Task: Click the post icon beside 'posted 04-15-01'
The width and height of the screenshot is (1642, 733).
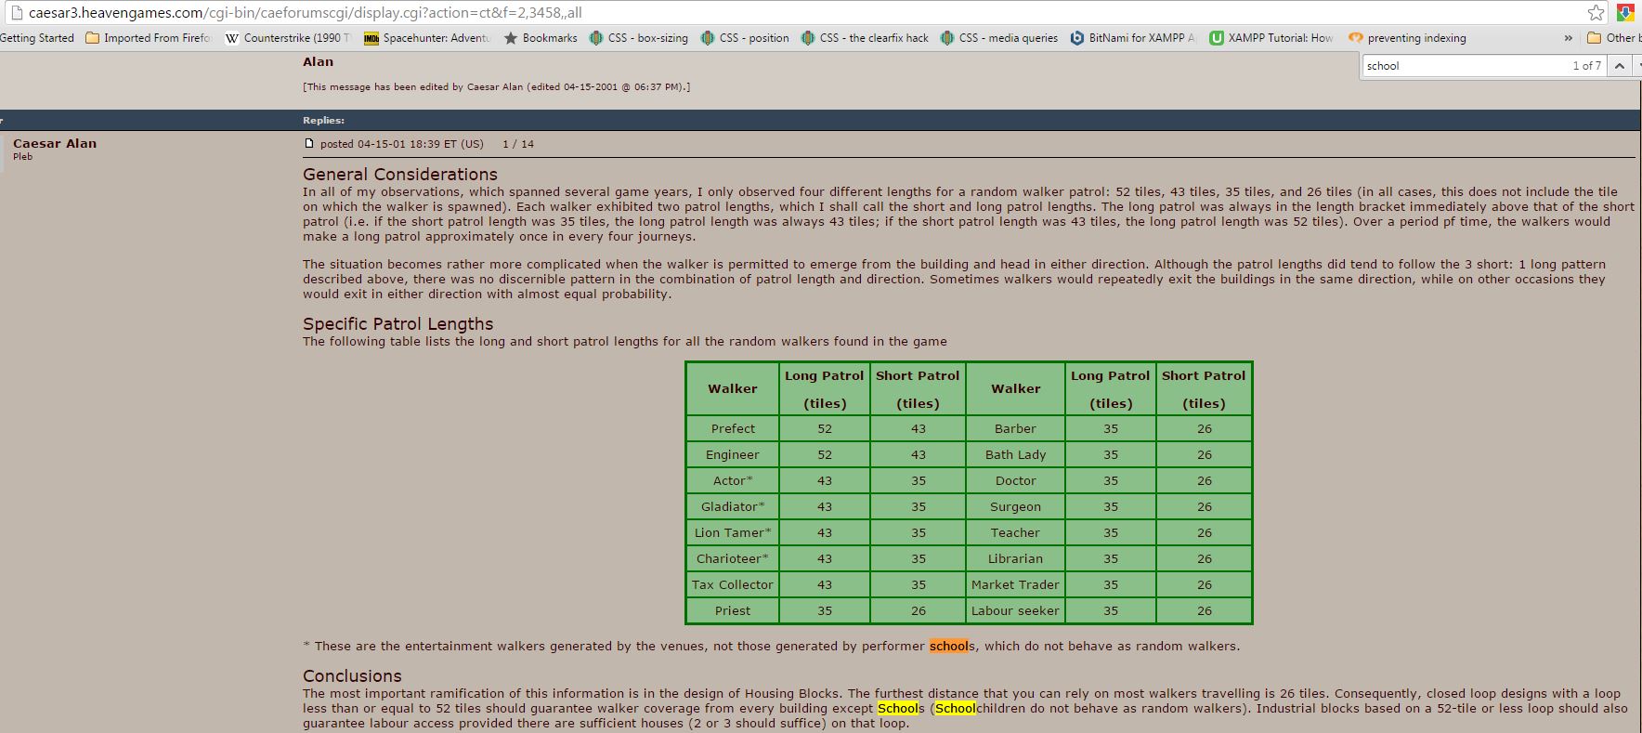Action: coord(309,143)
